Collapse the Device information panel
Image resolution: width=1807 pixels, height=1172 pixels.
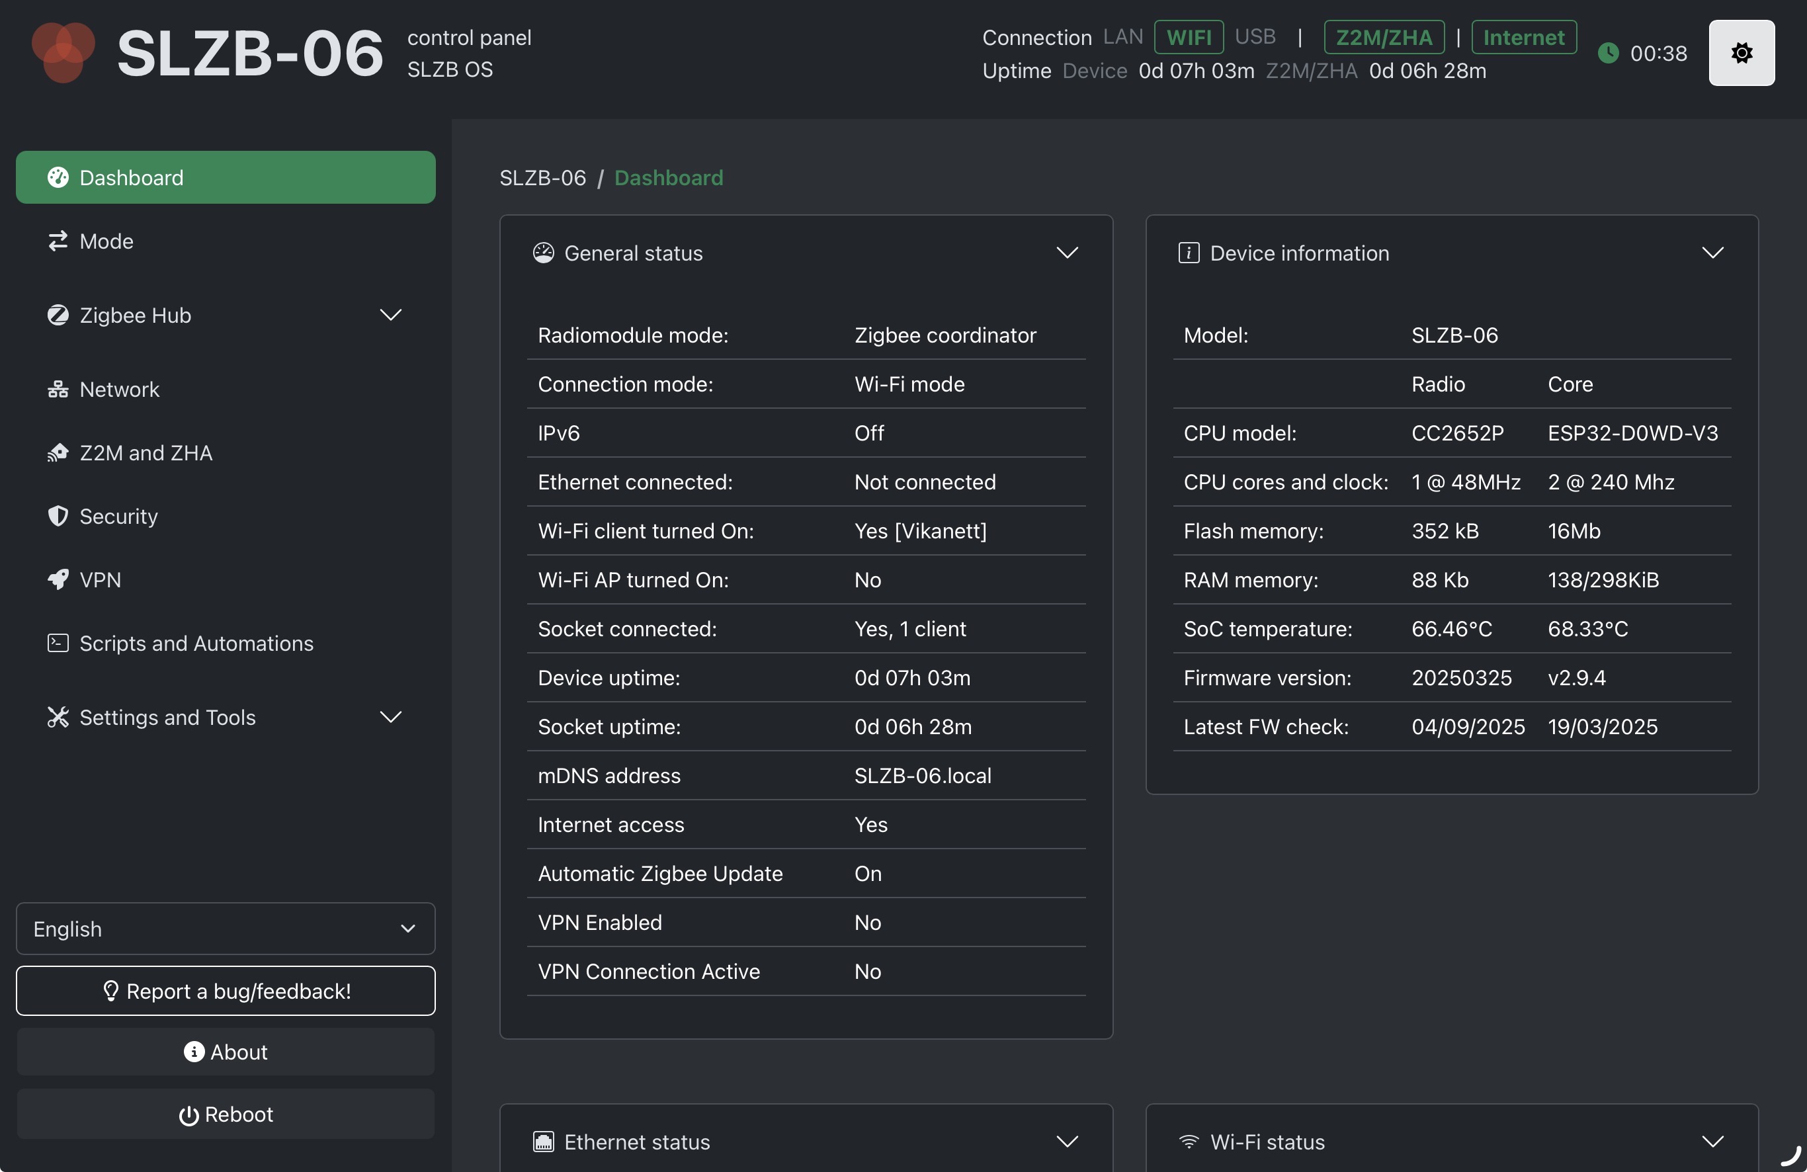[1712, 253]
